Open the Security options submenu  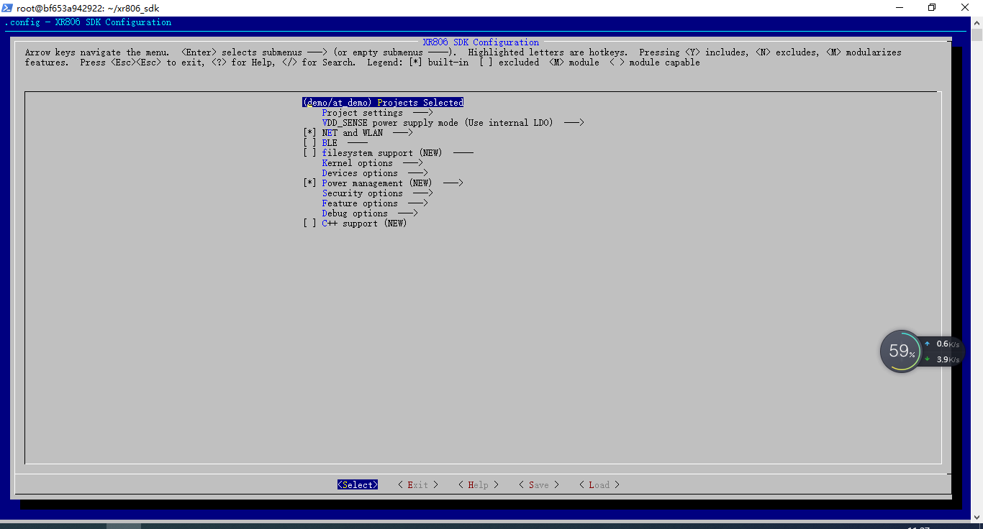(x=377, y=193)
